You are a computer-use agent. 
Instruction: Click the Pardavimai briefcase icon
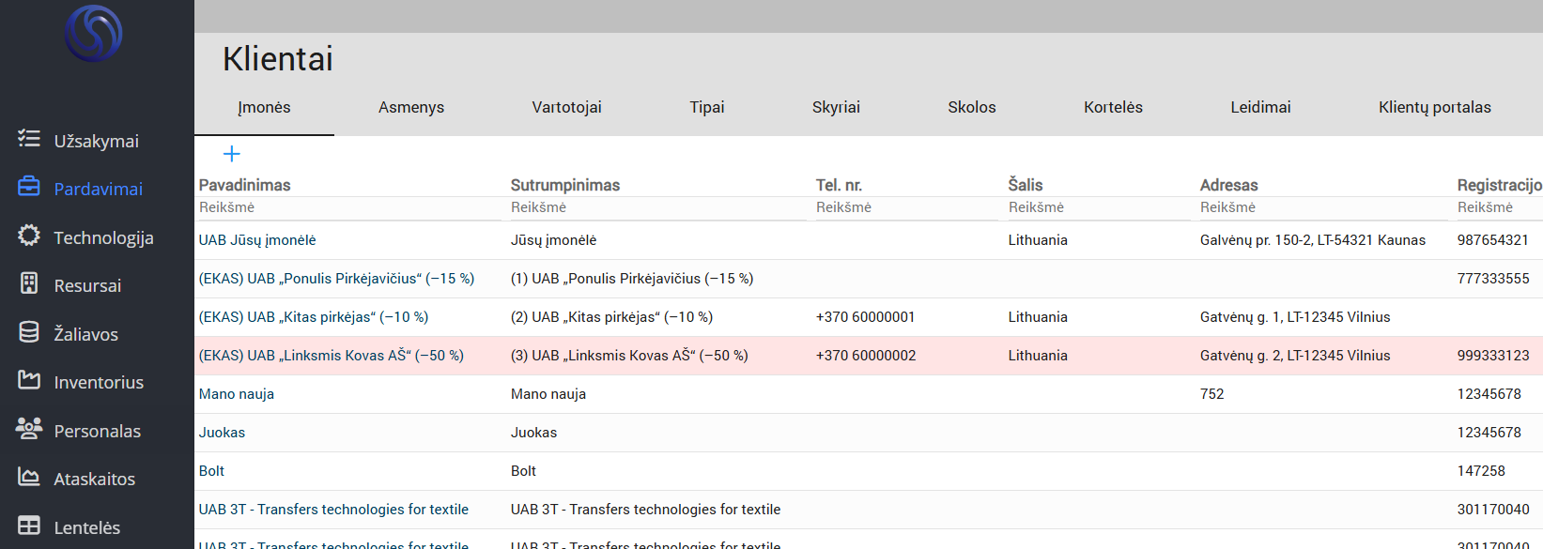tap(29, 188)
